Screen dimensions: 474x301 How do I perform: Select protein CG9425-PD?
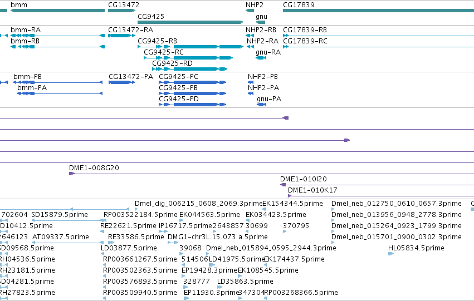[178, 99]
